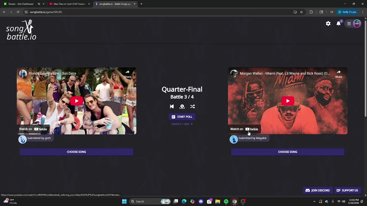The width and height of the screenshot is (367, 206).
Task: Click install app icon in address bar
Action: tap(295, 12)
